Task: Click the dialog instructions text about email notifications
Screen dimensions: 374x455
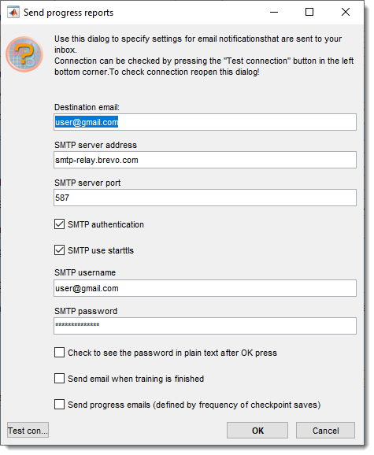Action: [204, 55]
